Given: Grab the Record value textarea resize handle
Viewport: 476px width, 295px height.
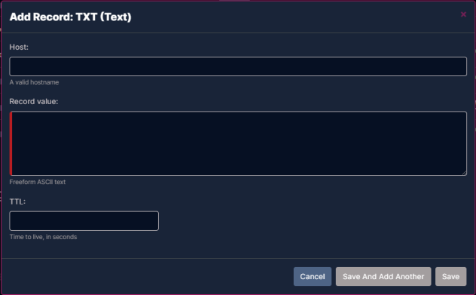Looking at the screenshot, I should coord(464,173).
